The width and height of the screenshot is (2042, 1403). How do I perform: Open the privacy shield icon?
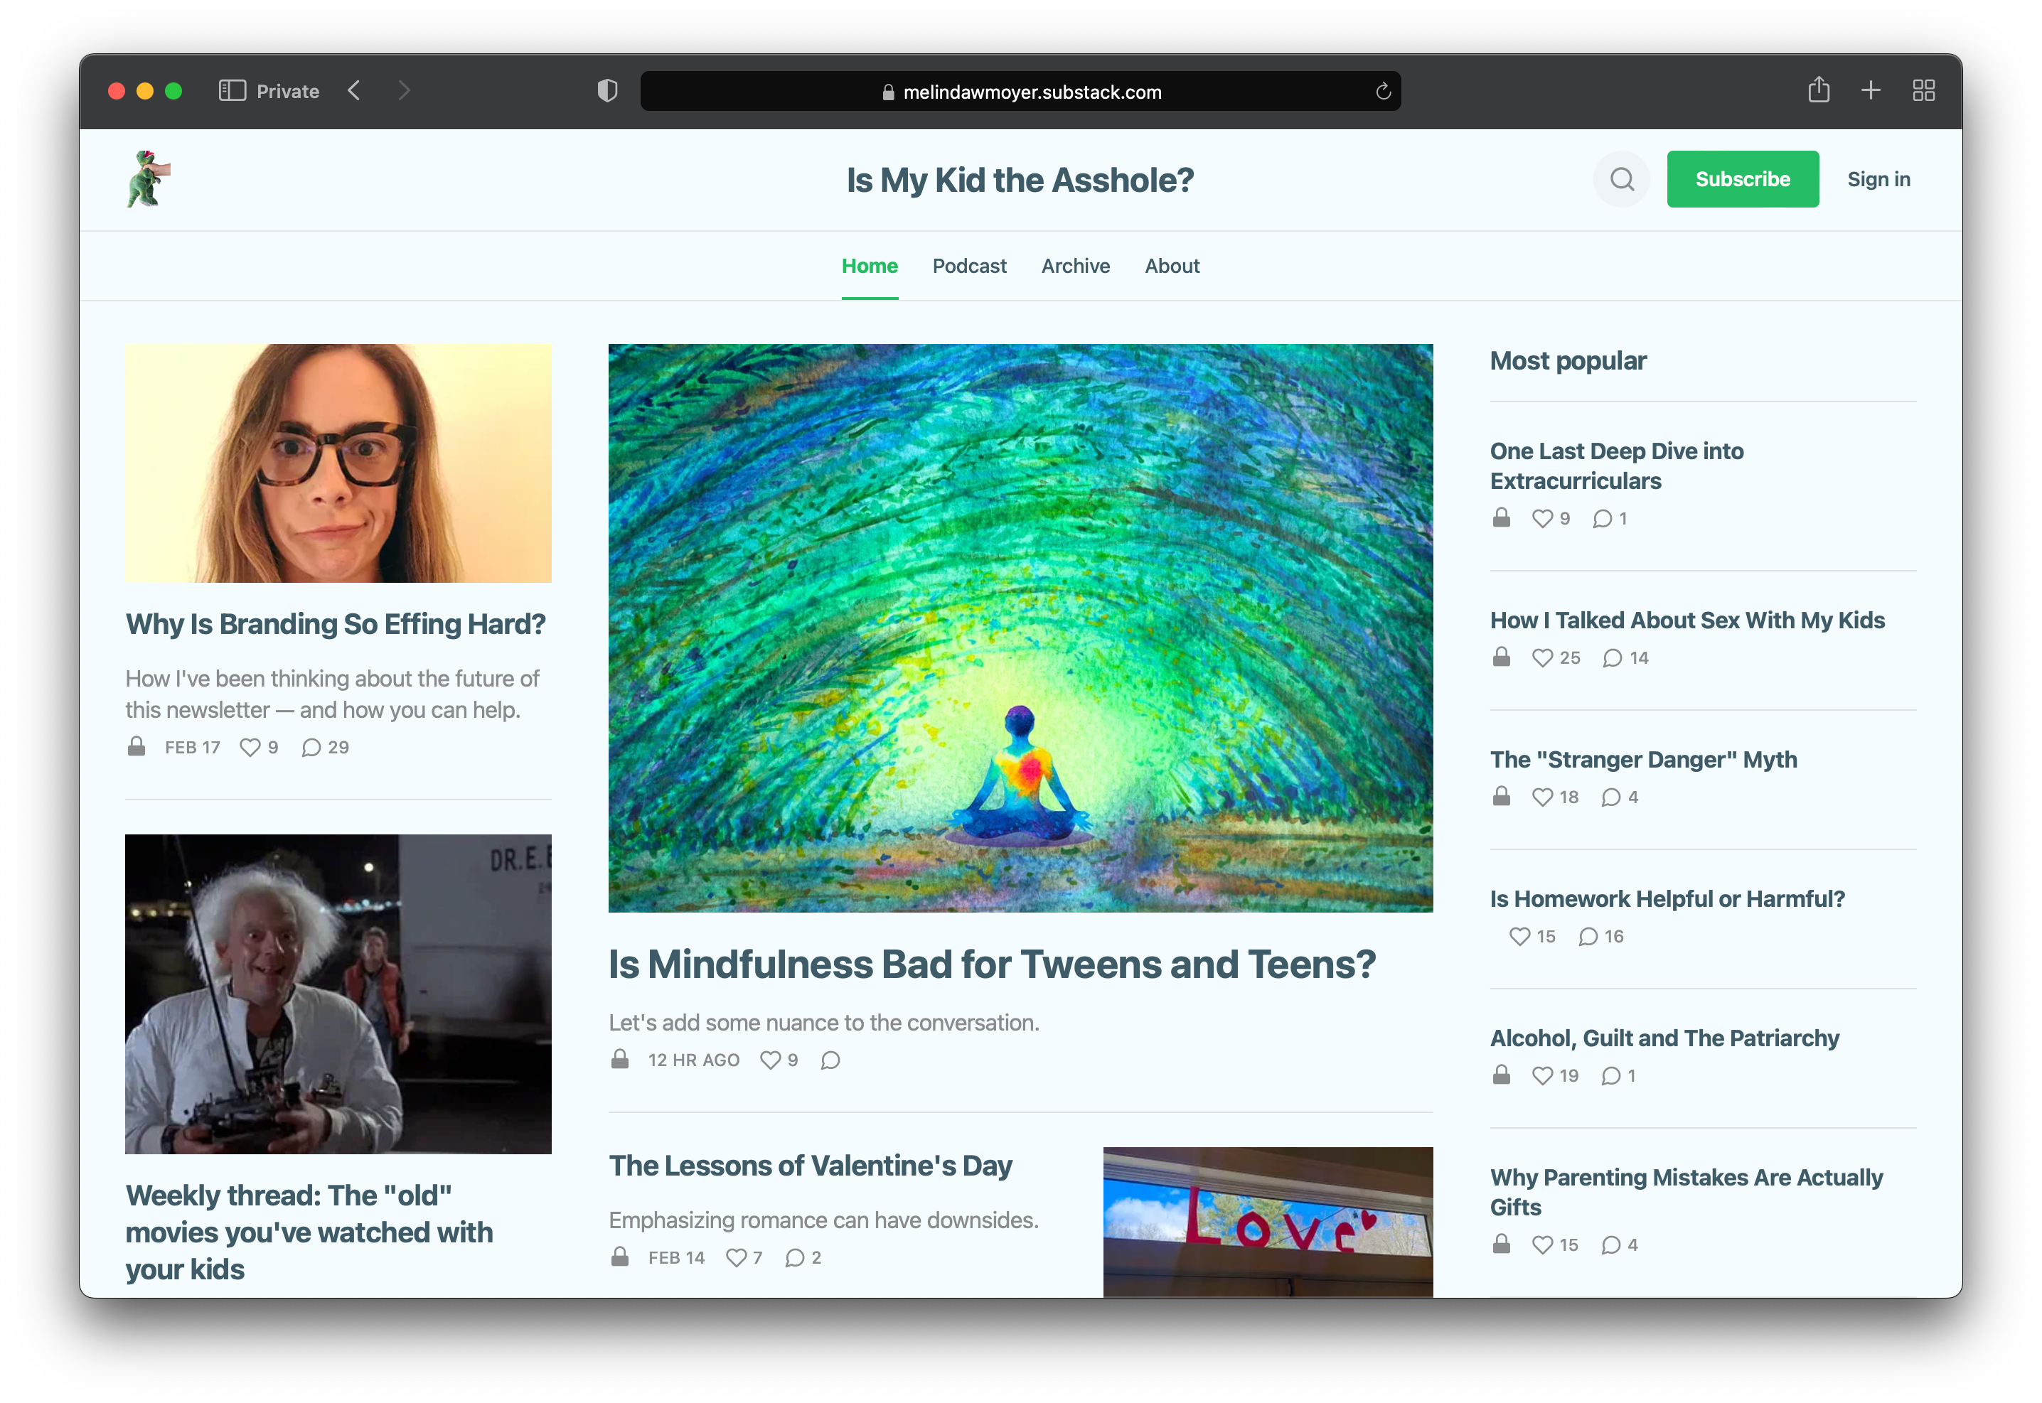(x=606, y=90)
